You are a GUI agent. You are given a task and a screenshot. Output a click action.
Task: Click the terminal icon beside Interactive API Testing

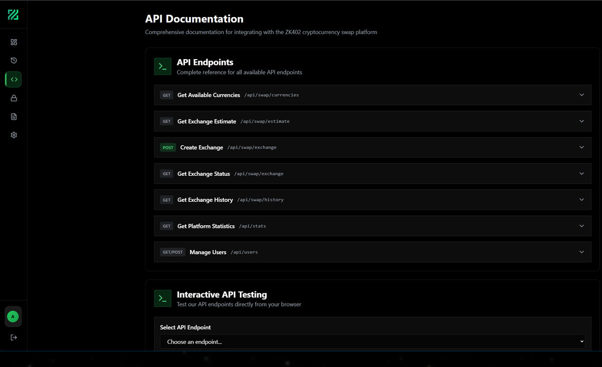pos(163,298)
